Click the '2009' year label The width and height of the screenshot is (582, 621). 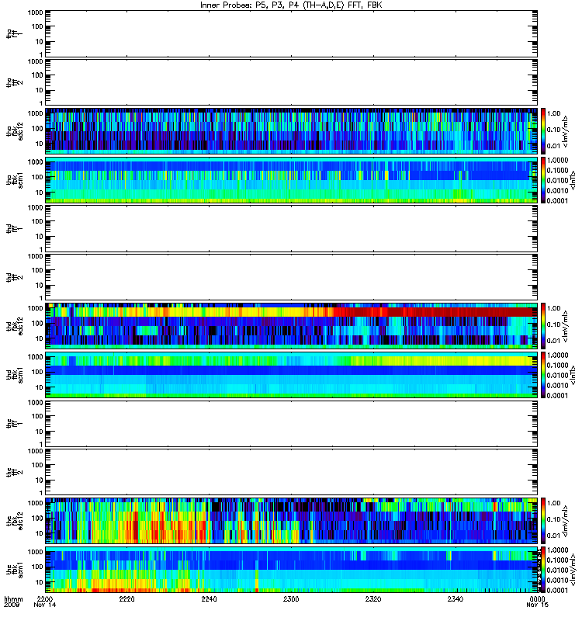[x=12, y=605]
